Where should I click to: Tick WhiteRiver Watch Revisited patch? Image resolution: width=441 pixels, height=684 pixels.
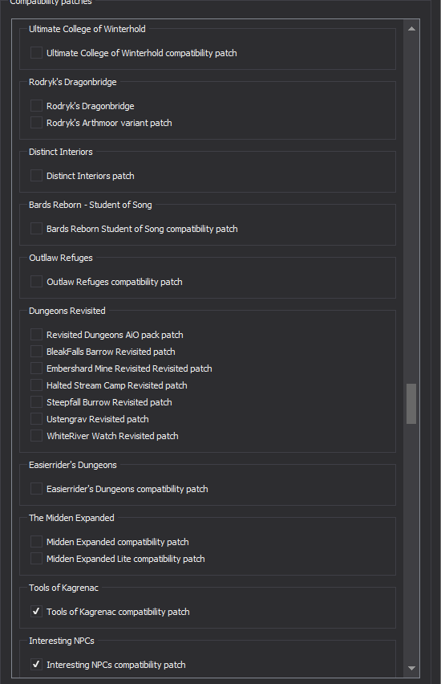36,436
